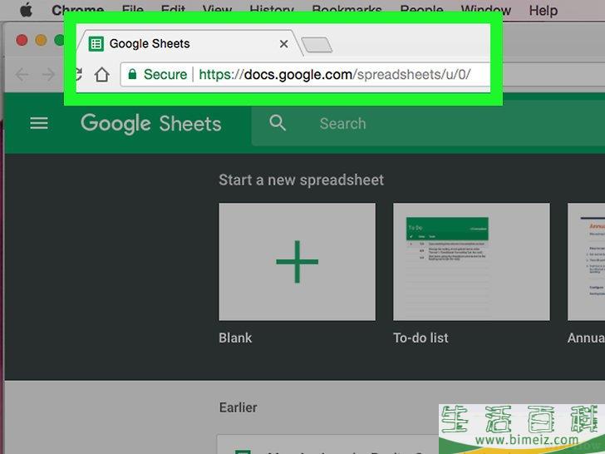The image size is (605, 454).
Task: Open the Window menu
Action: 486,10
